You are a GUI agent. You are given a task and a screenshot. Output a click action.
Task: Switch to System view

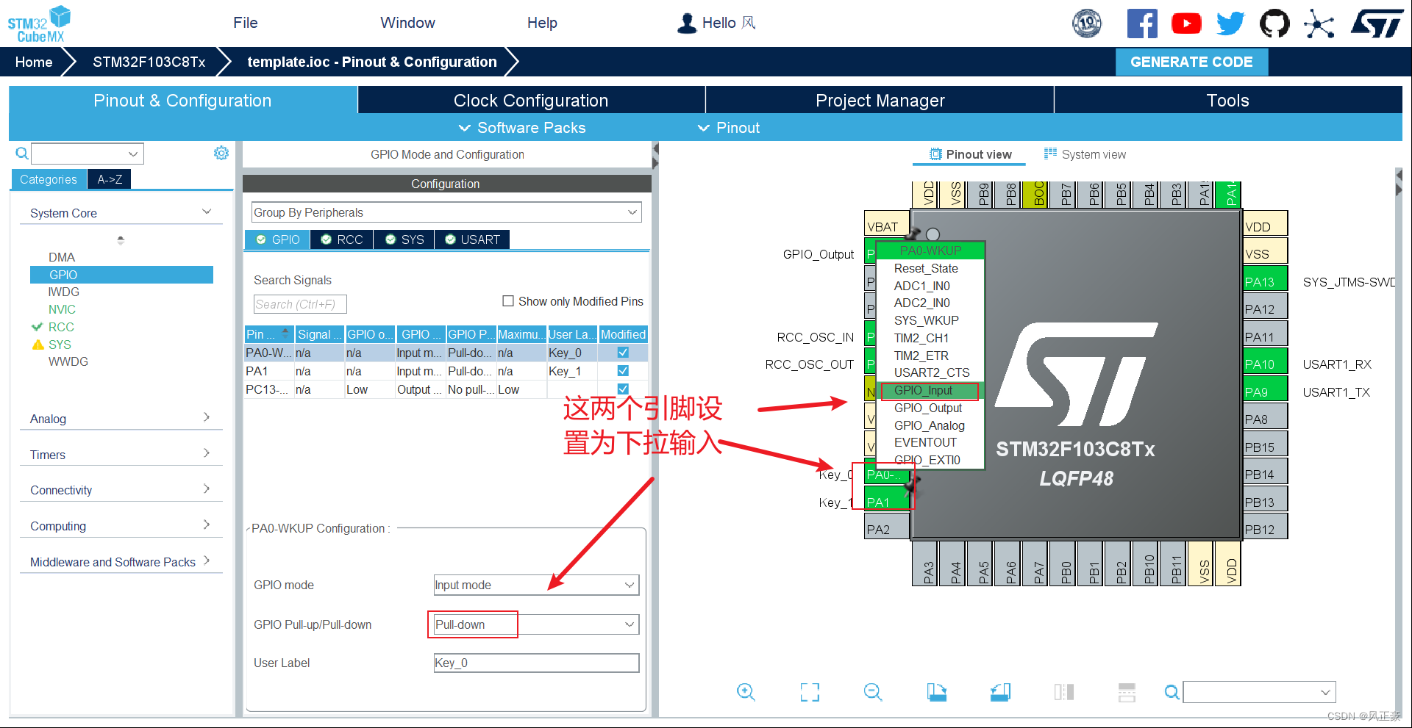1085,154
